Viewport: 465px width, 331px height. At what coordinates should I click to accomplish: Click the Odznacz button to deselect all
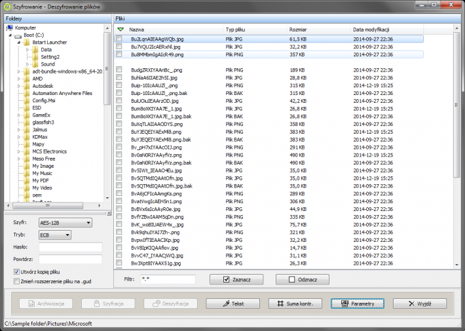303,279
